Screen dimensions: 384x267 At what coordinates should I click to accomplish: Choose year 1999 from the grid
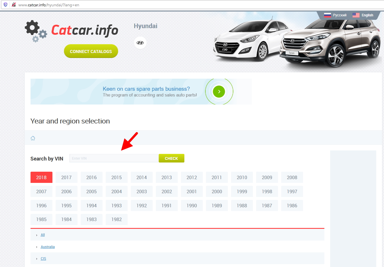(x=242, y=191)
